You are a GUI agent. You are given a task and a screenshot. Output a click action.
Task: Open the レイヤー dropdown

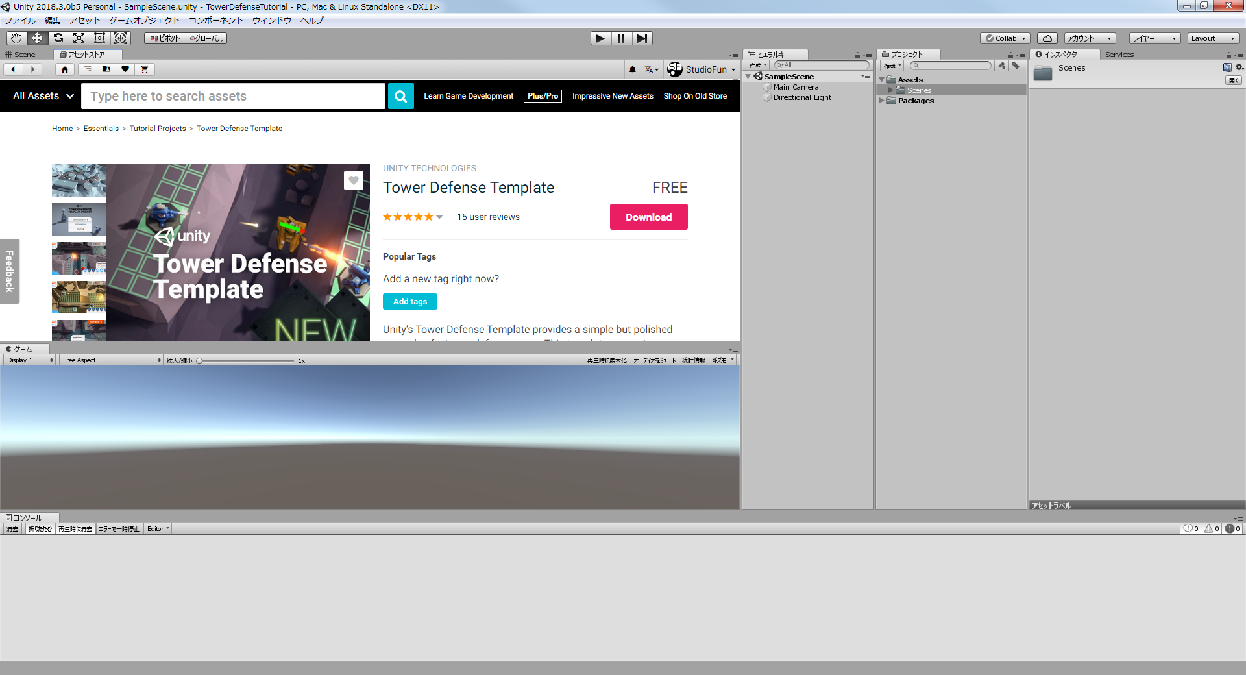1154,38
